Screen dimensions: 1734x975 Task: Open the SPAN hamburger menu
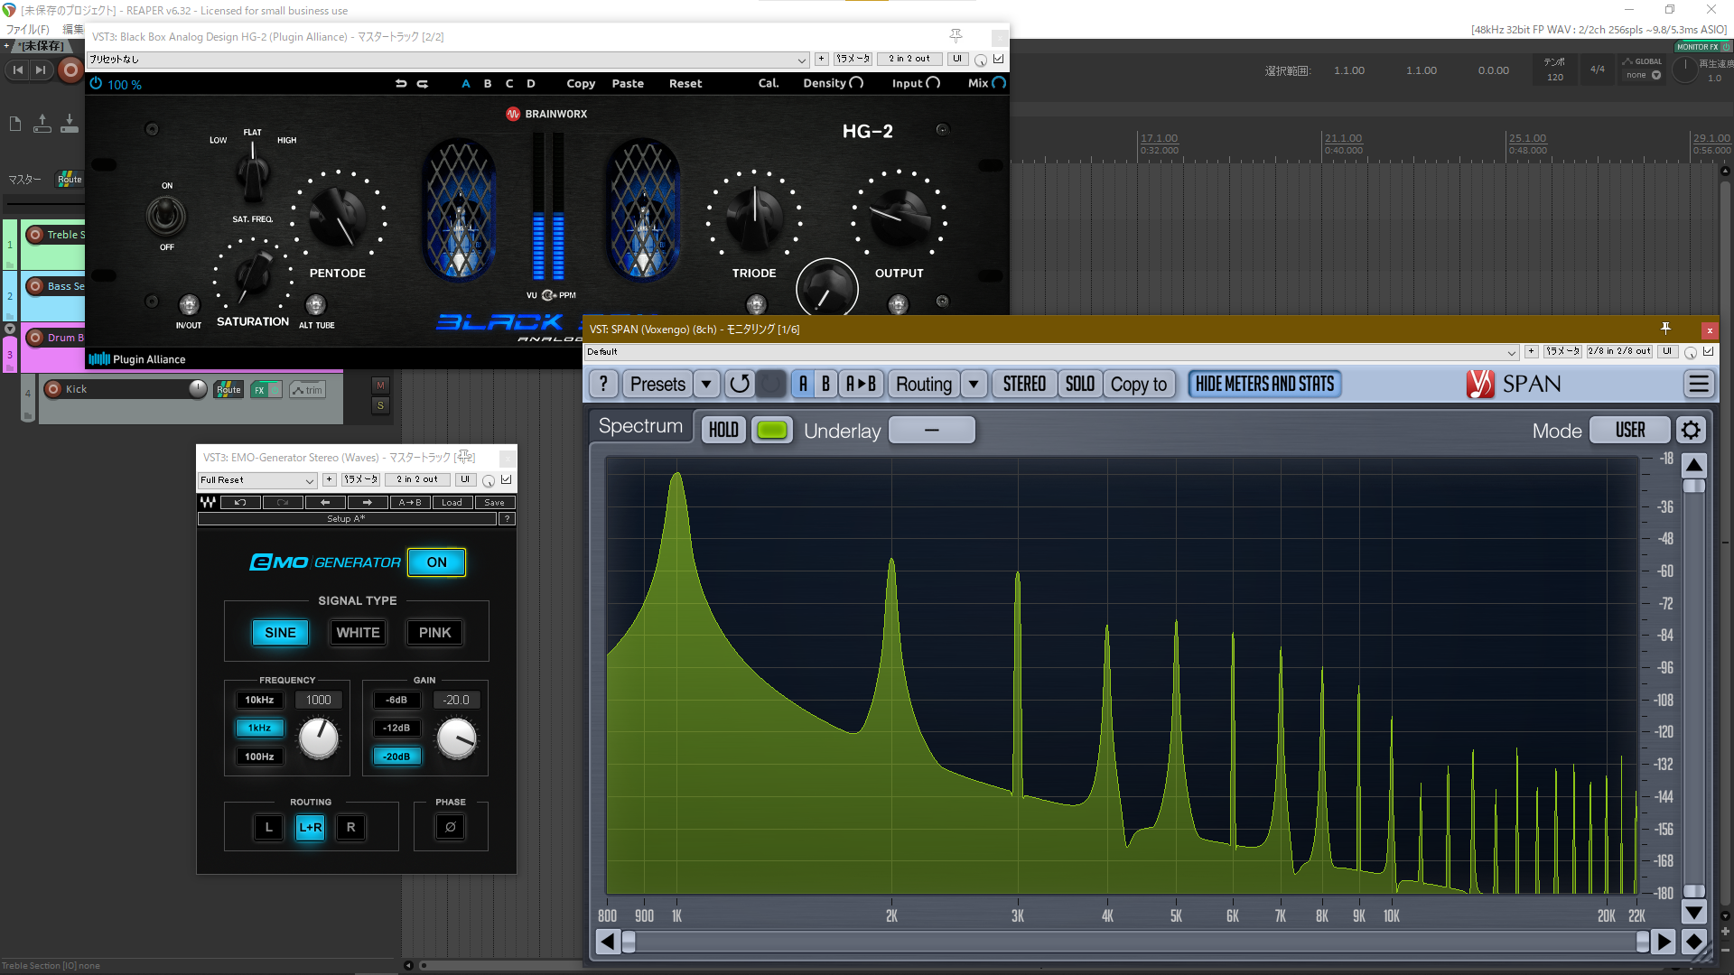[x=1698, y=385]
